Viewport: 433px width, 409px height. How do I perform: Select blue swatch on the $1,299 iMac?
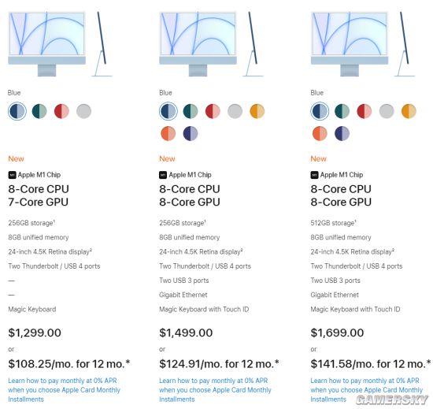point(17,111)
